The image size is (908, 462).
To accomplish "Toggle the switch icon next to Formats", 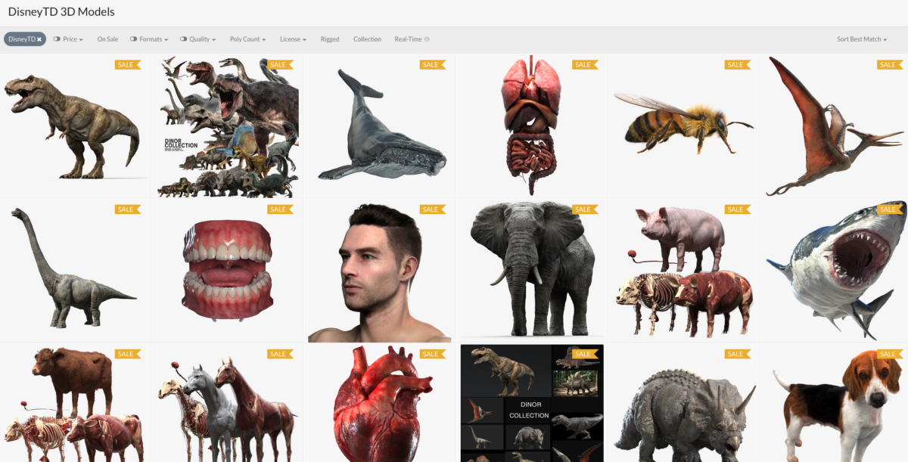I will [x=134, y=39].
